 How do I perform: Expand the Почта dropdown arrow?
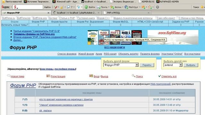point(109,7)
